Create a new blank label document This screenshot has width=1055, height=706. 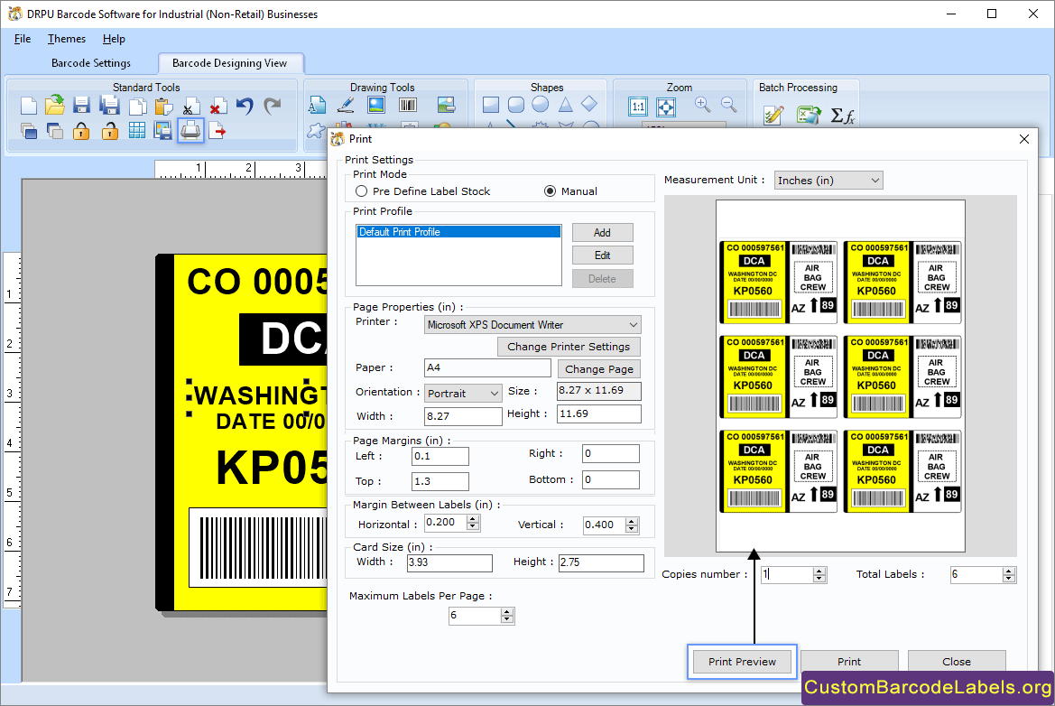[x=28, y=107]
